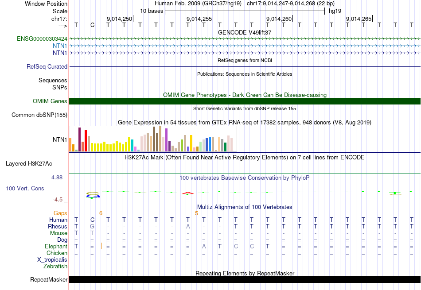421x290 pixels.
Task: Click the blue and yellow PhyloP logo glyph
Action: [92, 195]
